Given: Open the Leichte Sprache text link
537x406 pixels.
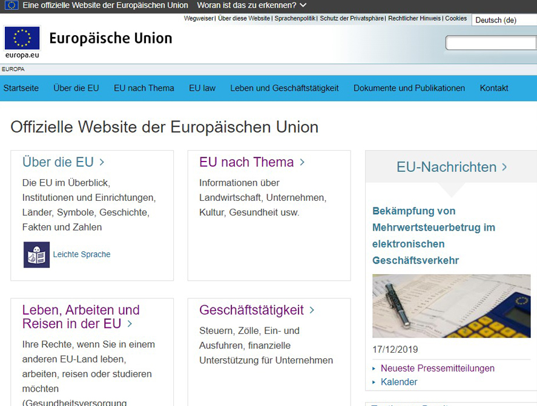Looking at the screenshot, I should pos(82,254).
